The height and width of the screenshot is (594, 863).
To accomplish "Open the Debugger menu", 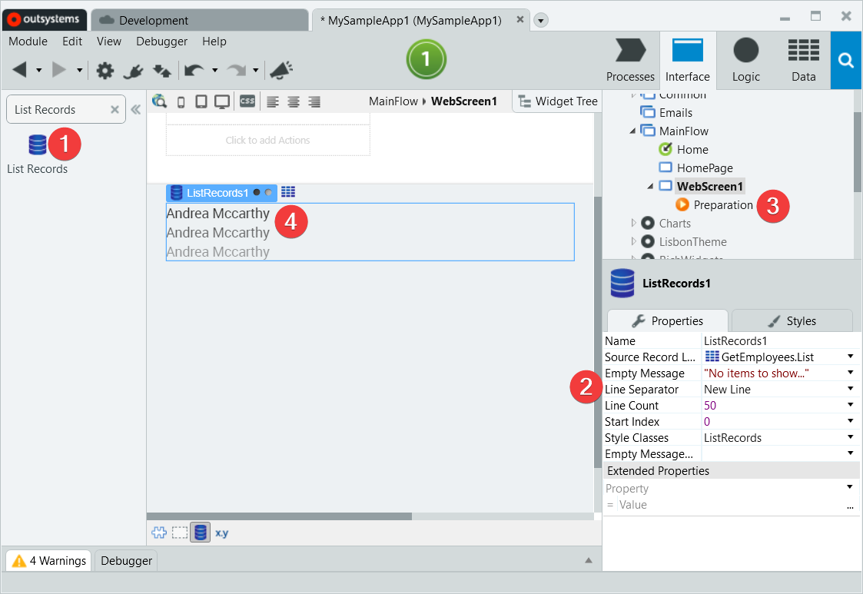I will click(161, 41).
